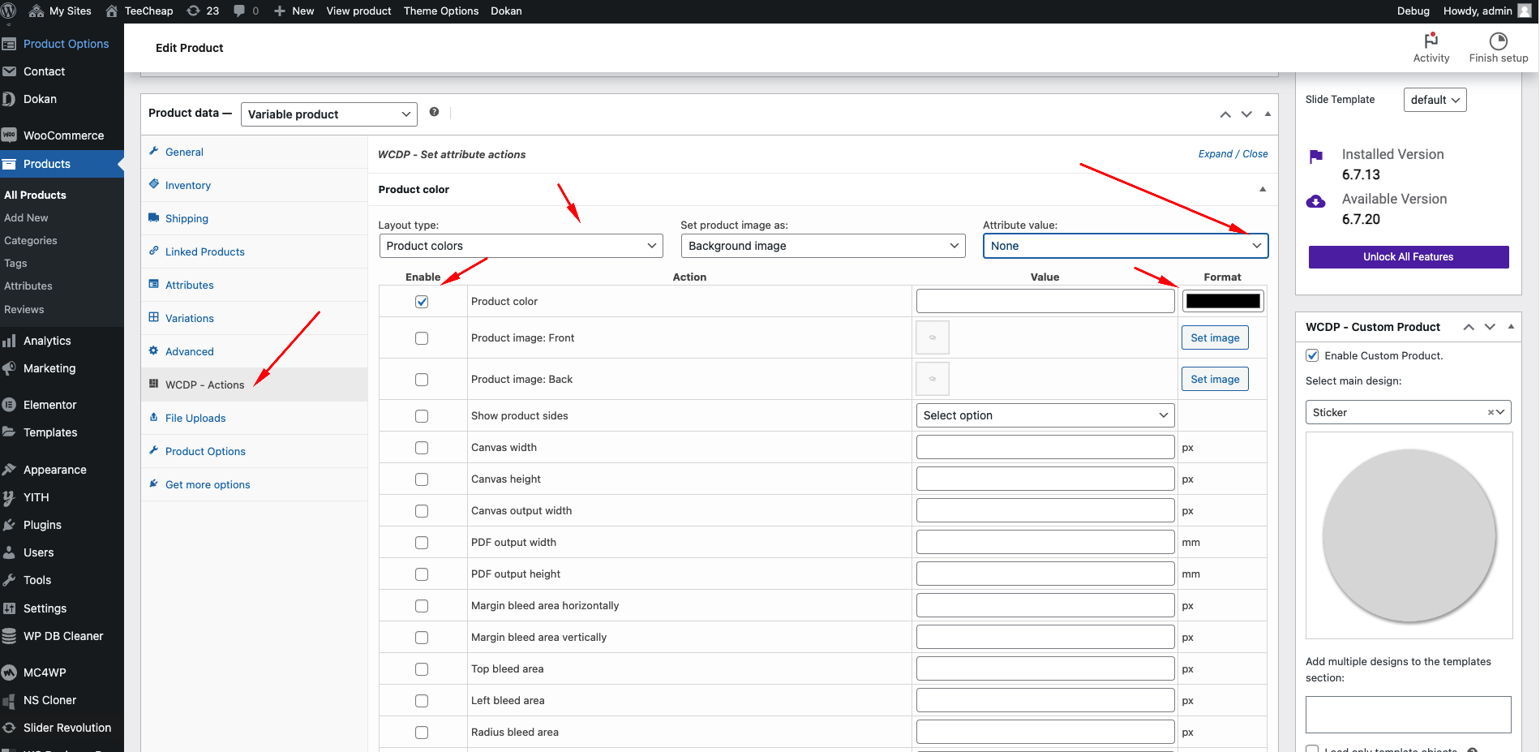This screenshot has width=1540, height=752.
Task: Toggle Enable Custom Product checkbox
Action: (1312, 355)
